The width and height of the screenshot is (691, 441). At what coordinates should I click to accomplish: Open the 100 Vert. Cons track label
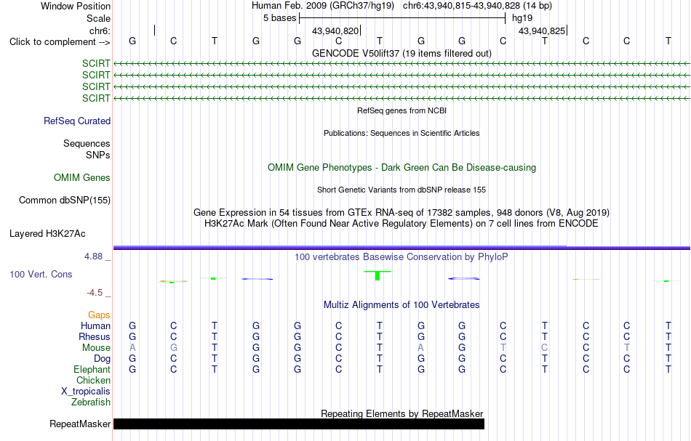click(x=41, y=274)
